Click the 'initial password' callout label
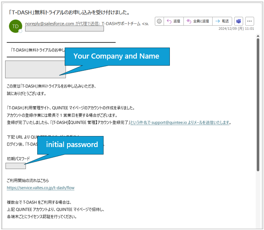 coord(72,145)
